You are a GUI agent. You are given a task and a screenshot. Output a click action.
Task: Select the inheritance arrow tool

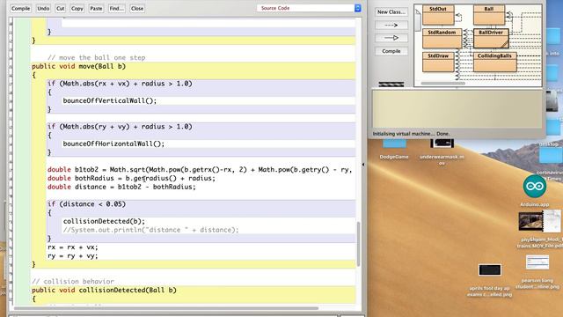[391, 38]
